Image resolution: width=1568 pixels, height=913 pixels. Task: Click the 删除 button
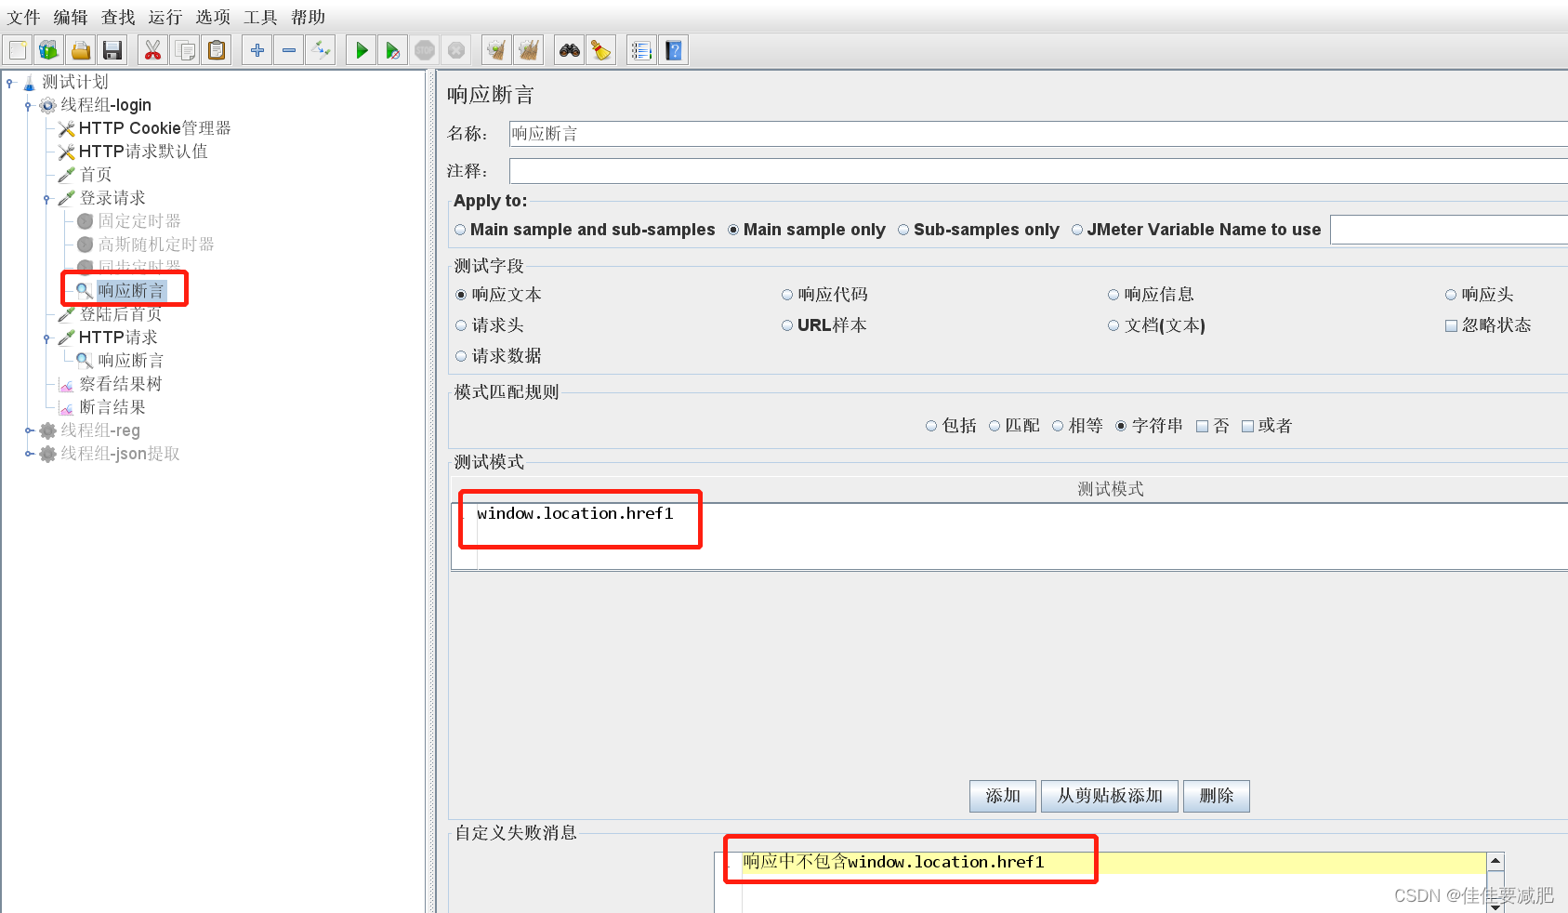(1217, 796)
